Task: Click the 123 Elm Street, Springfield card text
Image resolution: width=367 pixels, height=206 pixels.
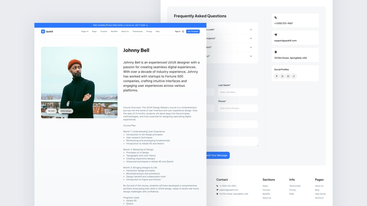Action: coord(290,58)
